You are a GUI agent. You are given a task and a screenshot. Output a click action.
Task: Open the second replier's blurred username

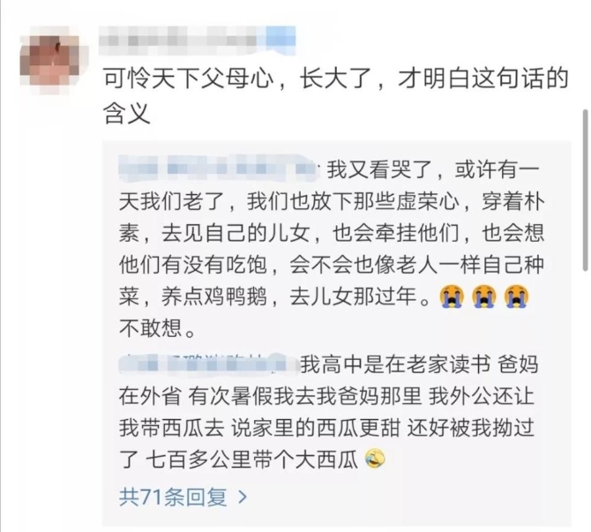(209, 363)
